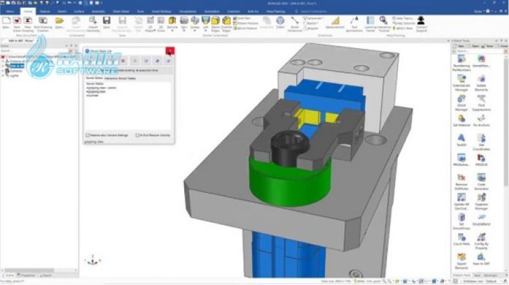The image size is (509, 285).
Task: Click the Isolate Elements tool
Action: point(481,83)
